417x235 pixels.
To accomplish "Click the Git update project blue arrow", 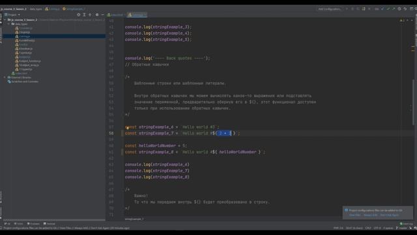I will [x=382, y=8].
